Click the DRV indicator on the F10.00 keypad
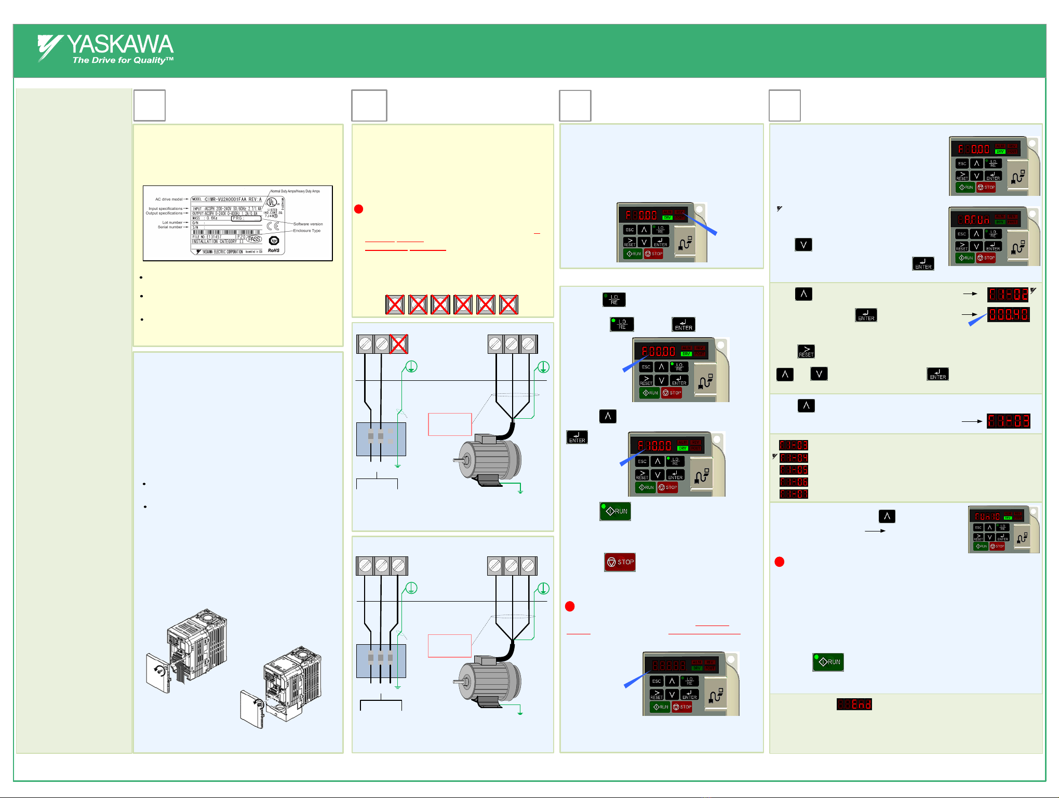This screenshot has height=798, width=1059. click(682, 448)
